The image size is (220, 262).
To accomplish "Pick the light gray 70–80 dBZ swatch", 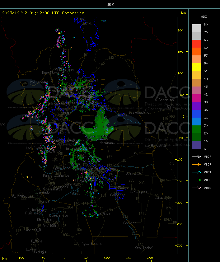I will click(196, 28).
